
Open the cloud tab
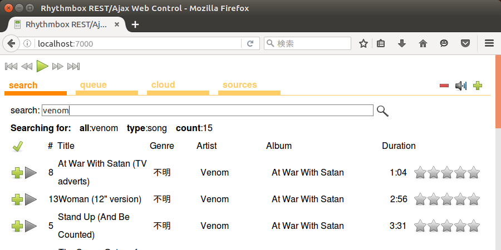coord(178,87)
